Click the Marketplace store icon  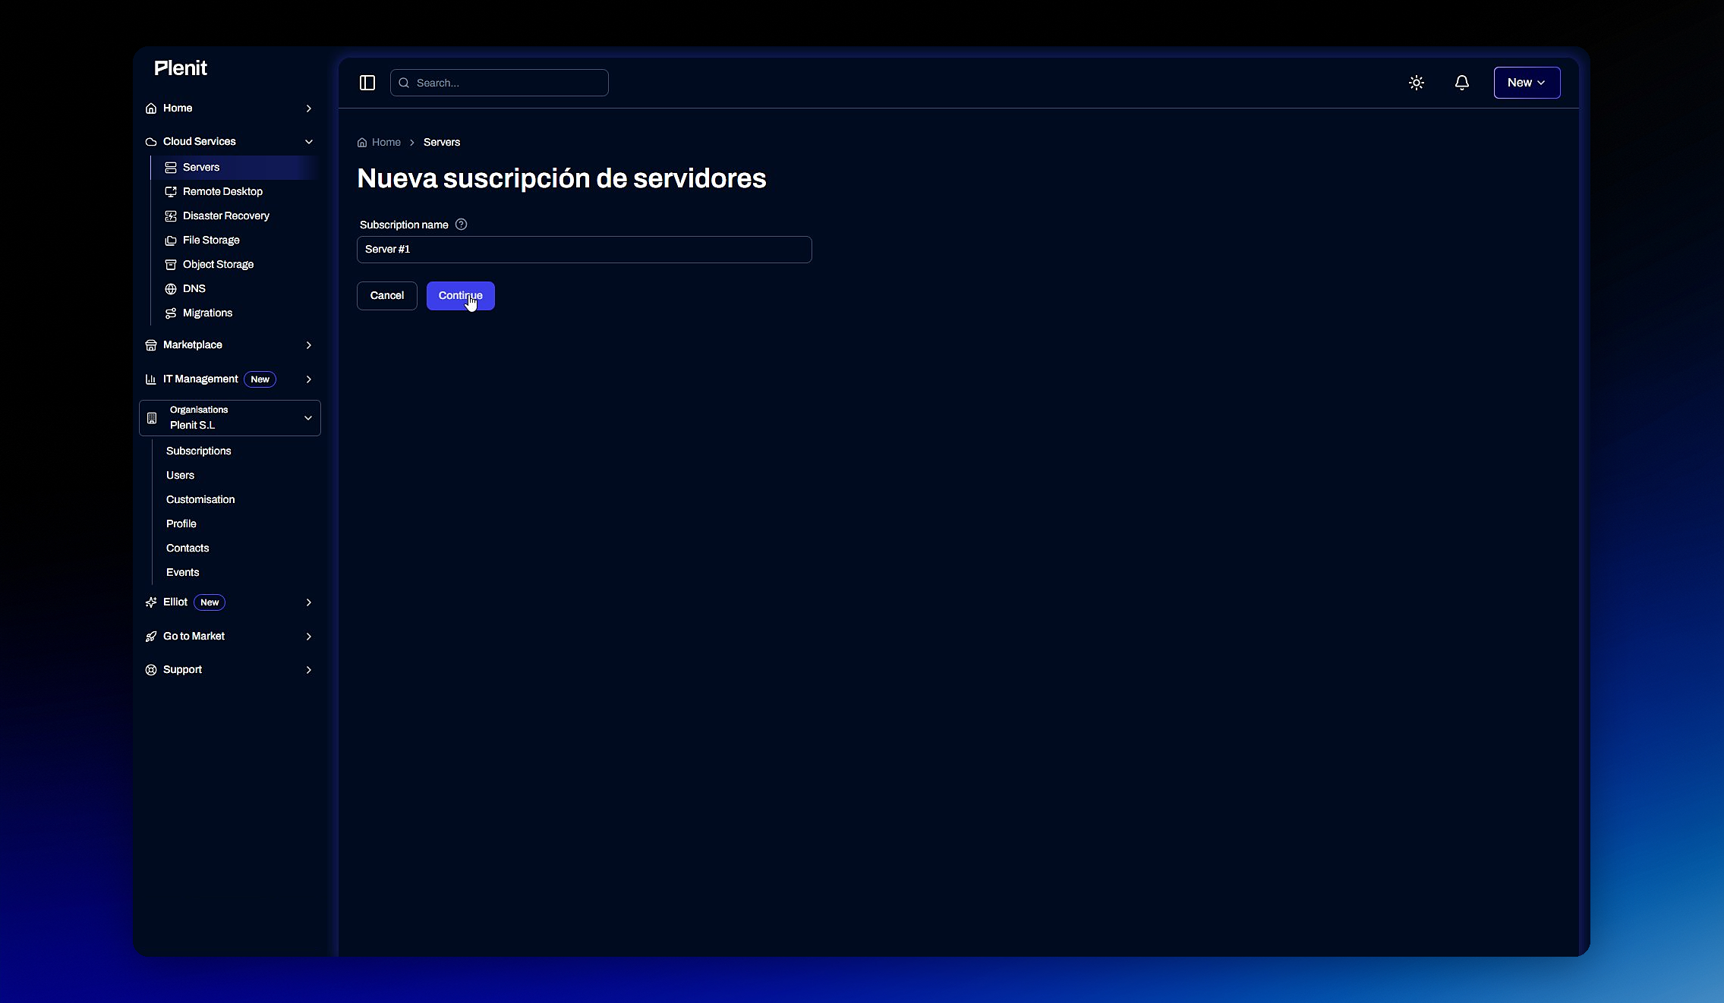151,345
